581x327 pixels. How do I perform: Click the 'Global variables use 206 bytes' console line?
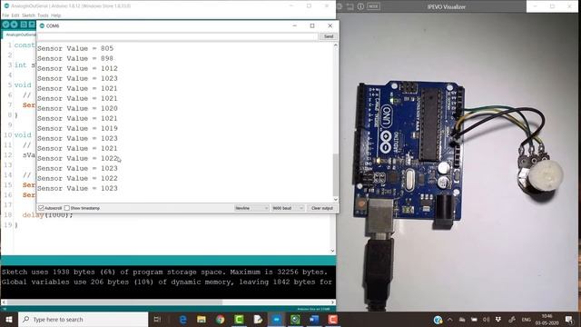167,282
